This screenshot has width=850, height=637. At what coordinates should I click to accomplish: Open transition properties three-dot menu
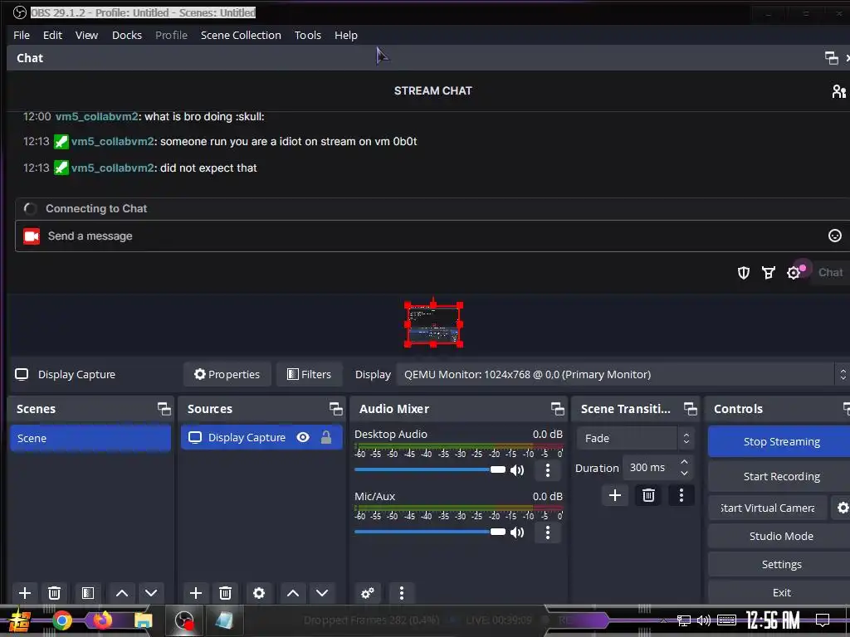pyautogui.click(x=681, y=495)
